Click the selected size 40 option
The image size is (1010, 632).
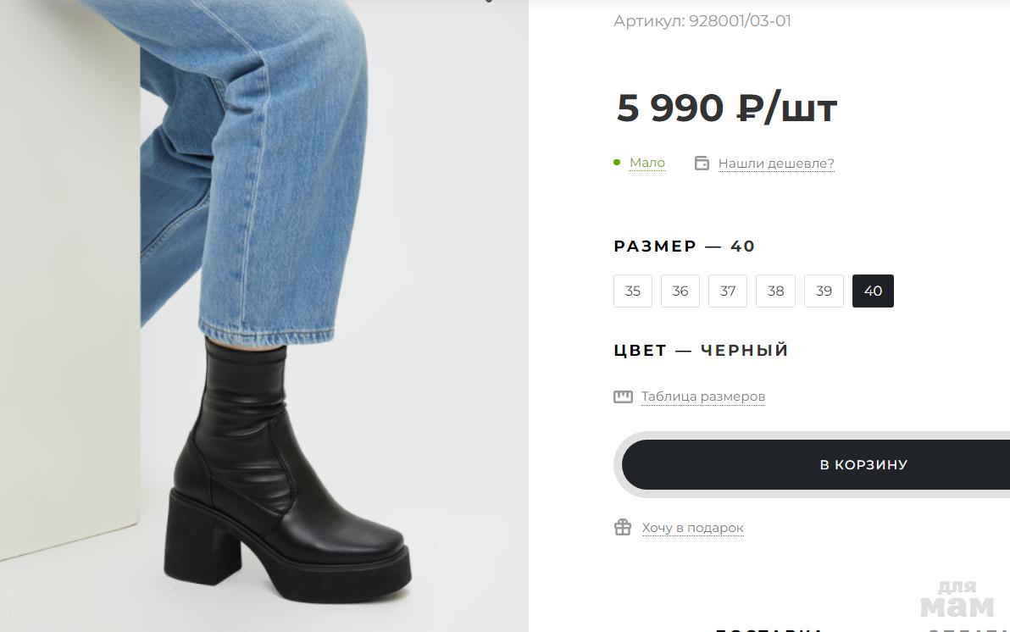point(873,291)
